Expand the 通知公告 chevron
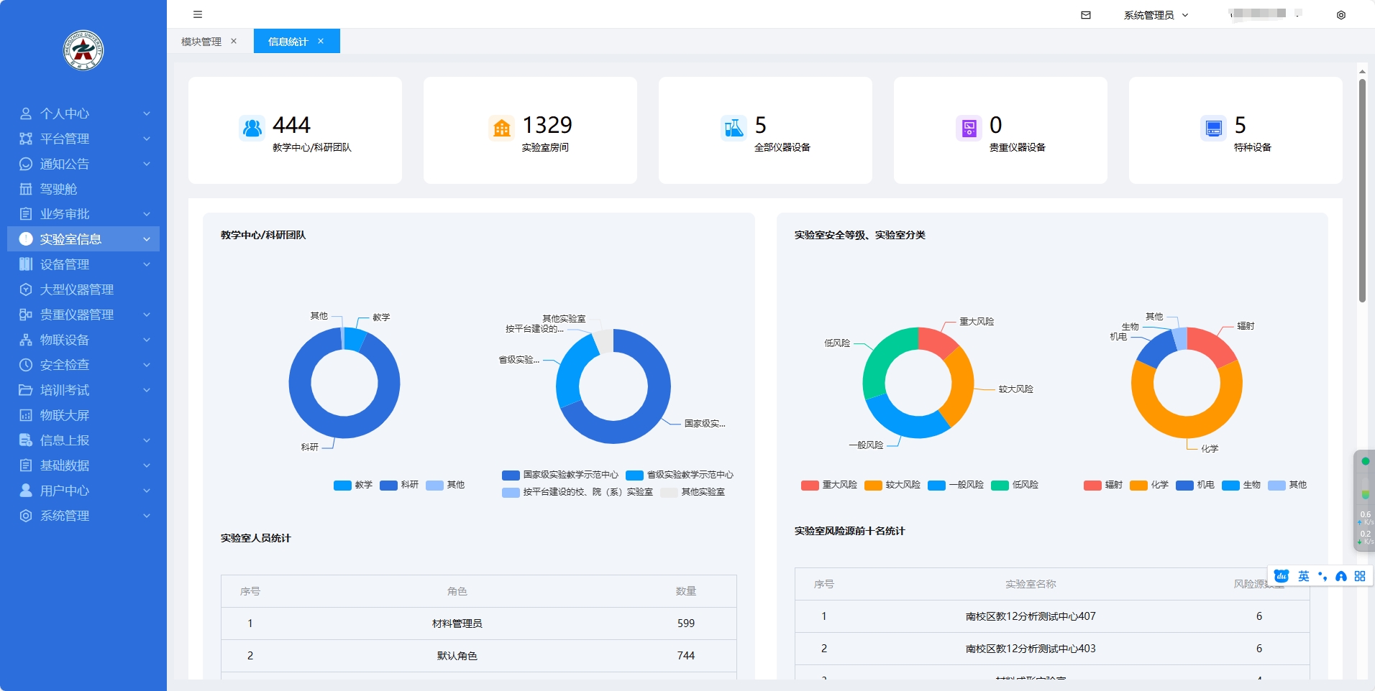This screenshot has height=691, width=1375. click(147, 164)
